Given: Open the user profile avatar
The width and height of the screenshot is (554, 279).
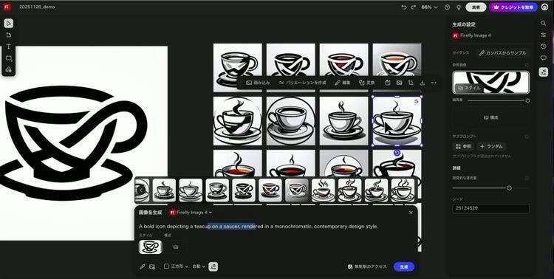Looking at the screenshot, I should click(x=544, y=7).
